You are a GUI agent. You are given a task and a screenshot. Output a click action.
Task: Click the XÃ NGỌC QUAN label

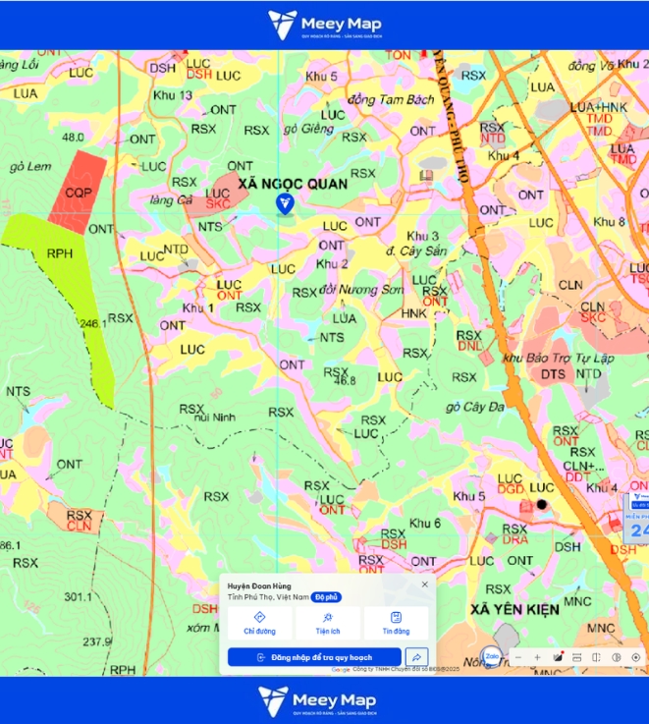293,185
